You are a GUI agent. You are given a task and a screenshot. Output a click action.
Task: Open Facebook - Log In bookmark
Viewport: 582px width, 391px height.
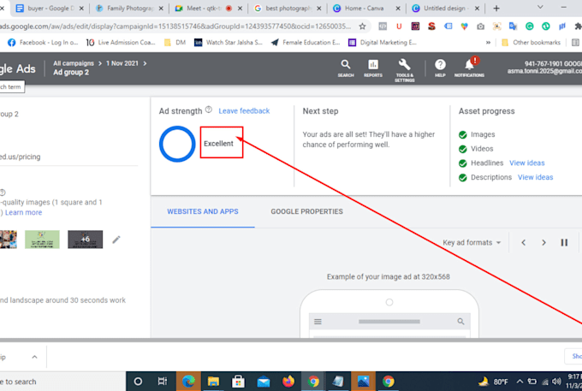click(x=44, y=43)
